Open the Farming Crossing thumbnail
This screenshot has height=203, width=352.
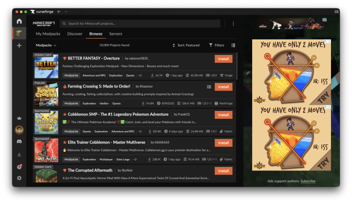click(x=46, y=94)
